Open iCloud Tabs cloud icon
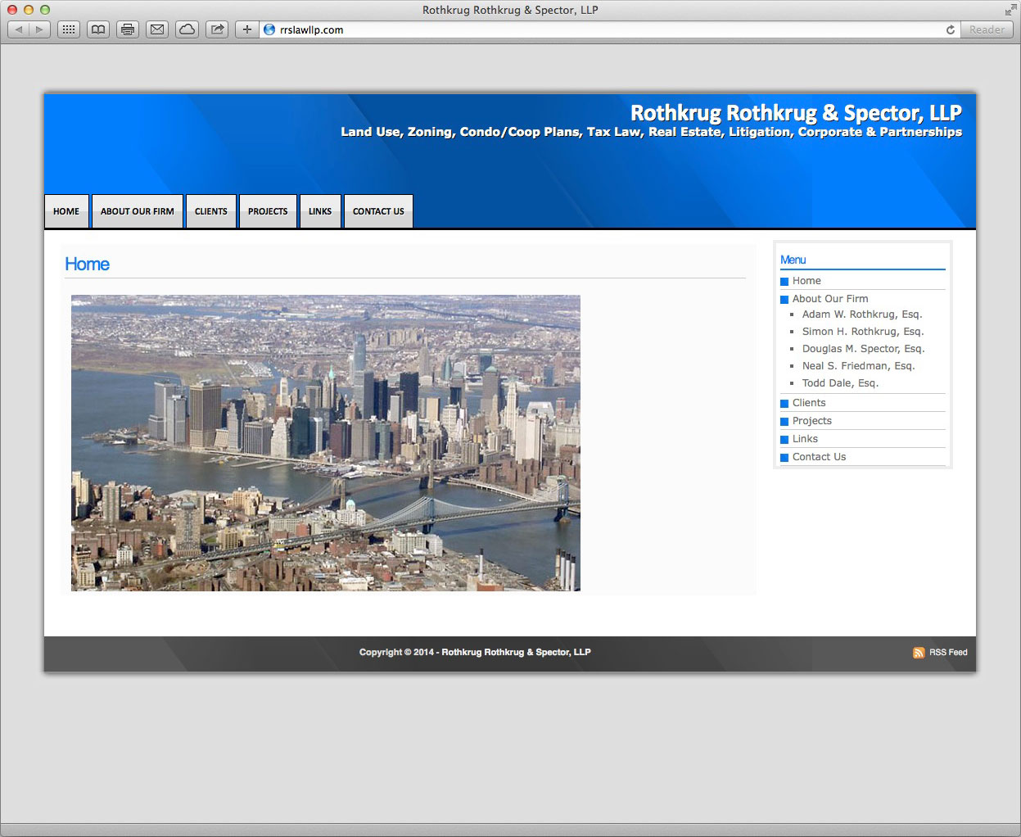Viewport: 1021px width, 837px height. [187, 29]
